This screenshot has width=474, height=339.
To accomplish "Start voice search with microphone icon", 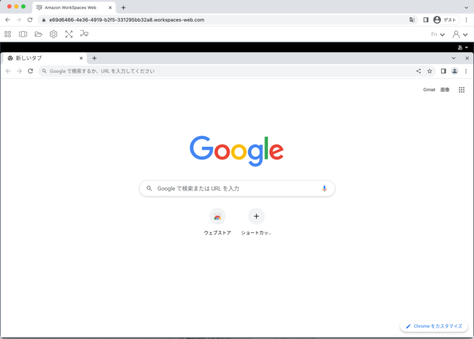I will point(324,188).
